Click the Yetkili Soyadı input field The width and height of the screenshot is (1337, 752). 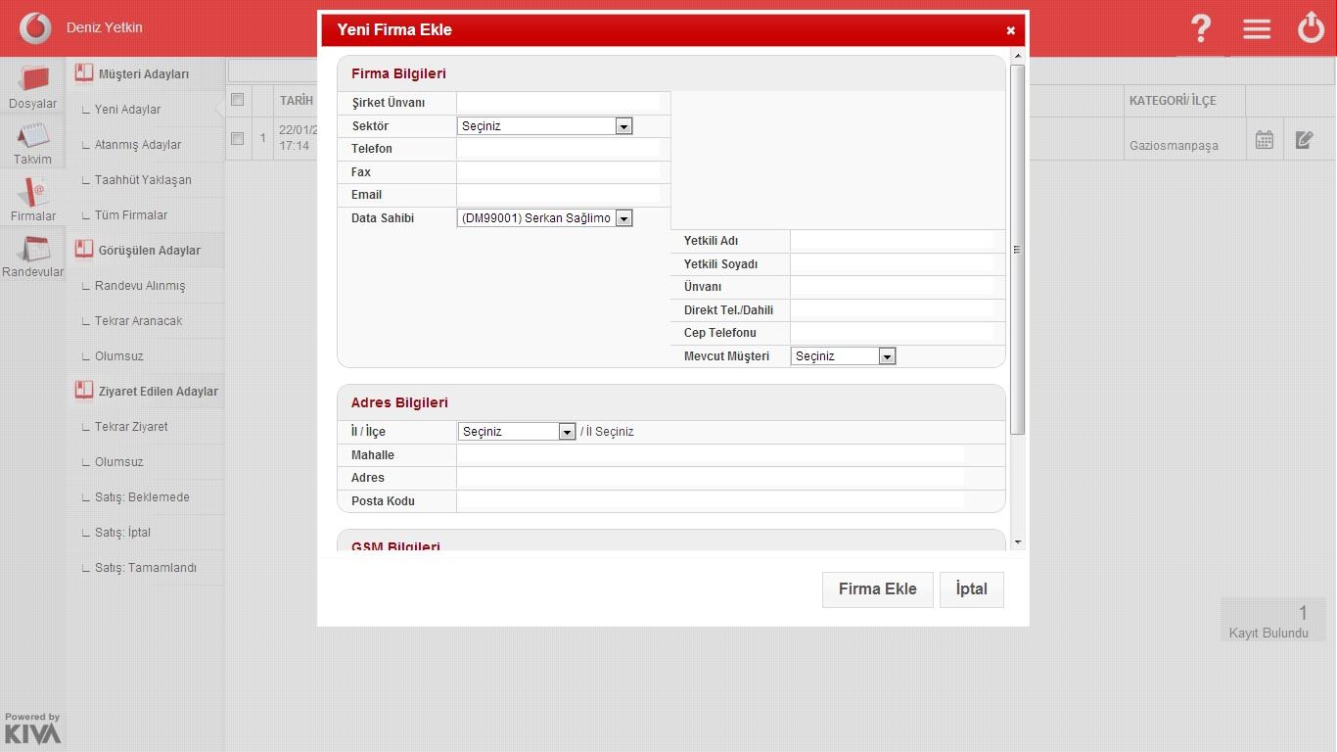point(892,264)
